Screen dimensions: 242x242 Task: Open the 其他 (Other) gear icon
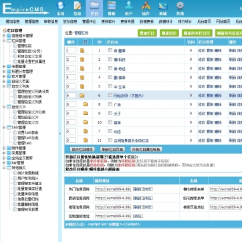[x=180, y=6]
